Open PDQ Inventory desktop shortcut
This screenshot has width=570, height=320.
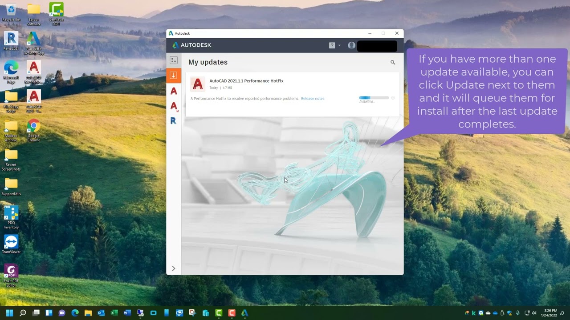(11, 217)
